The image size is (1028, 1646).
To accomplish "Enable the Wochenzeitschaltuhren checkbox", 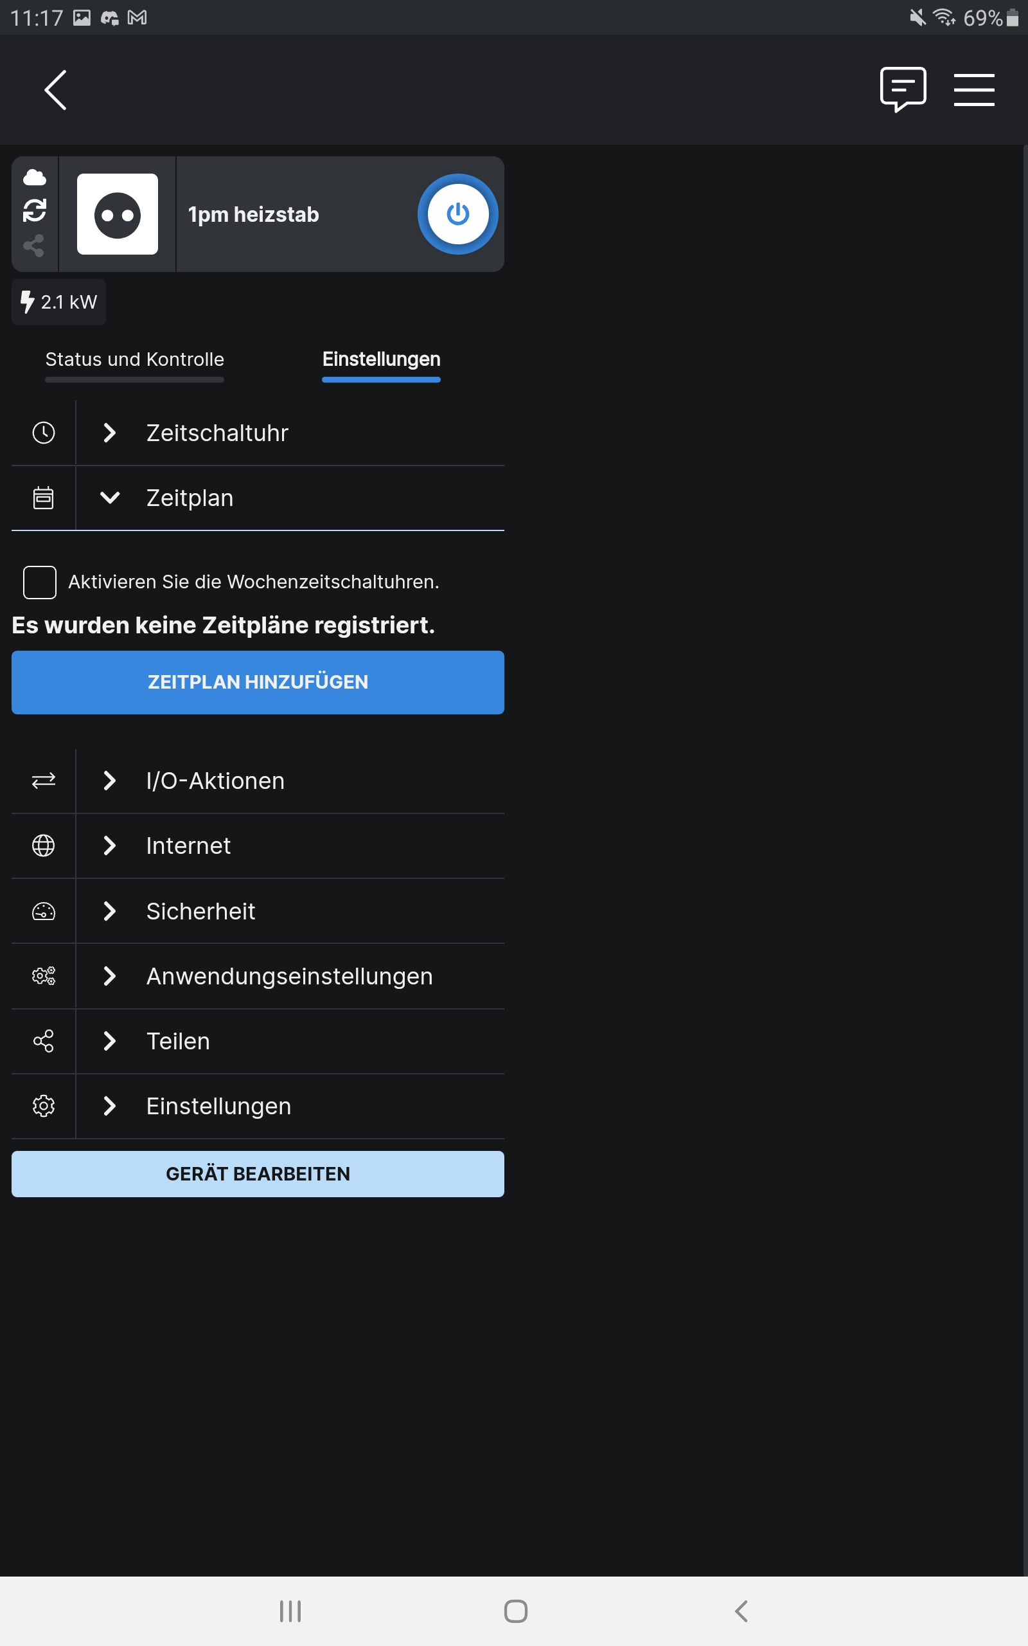I will pos(39,583).
